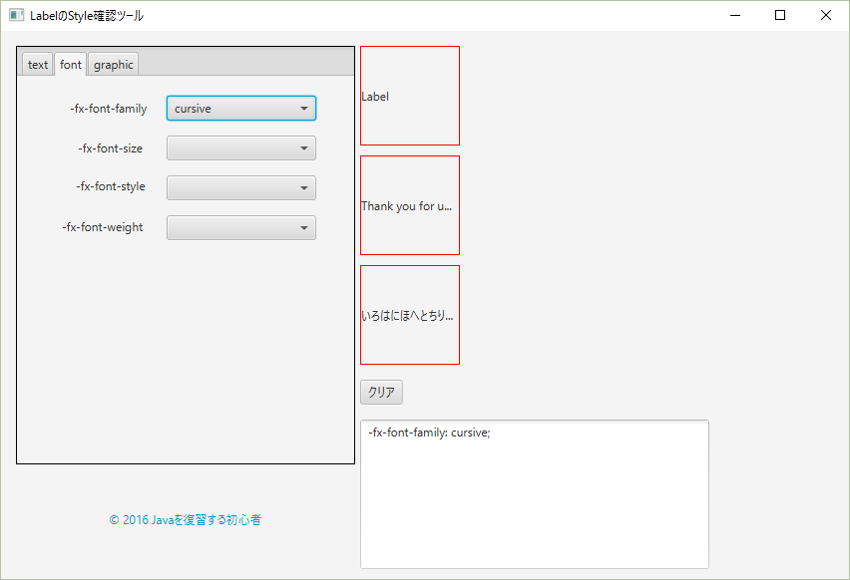Click the いろはにほへとちり preview label

409,314
